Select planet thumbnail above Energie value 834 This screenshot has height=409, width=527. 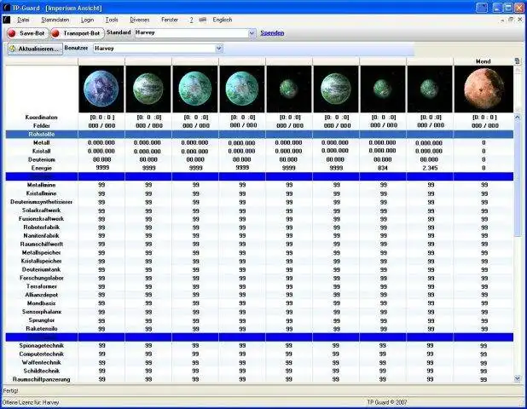tap(383, 89)
